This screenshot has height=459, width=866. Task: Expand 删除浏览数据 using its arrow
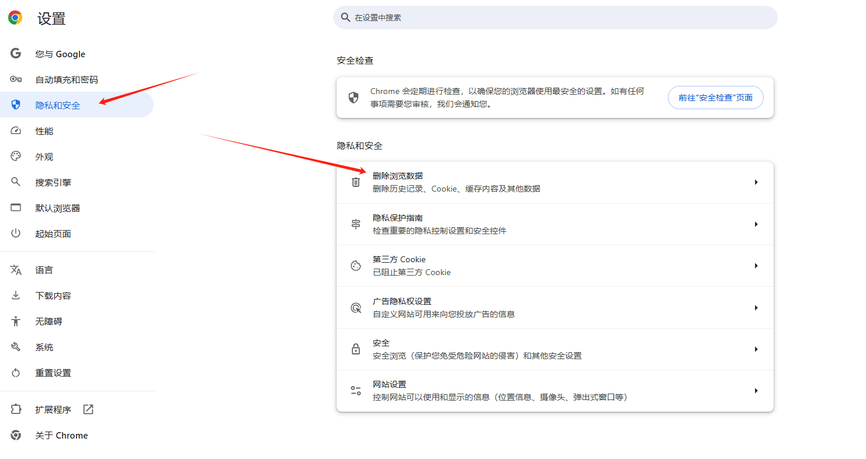756,182
